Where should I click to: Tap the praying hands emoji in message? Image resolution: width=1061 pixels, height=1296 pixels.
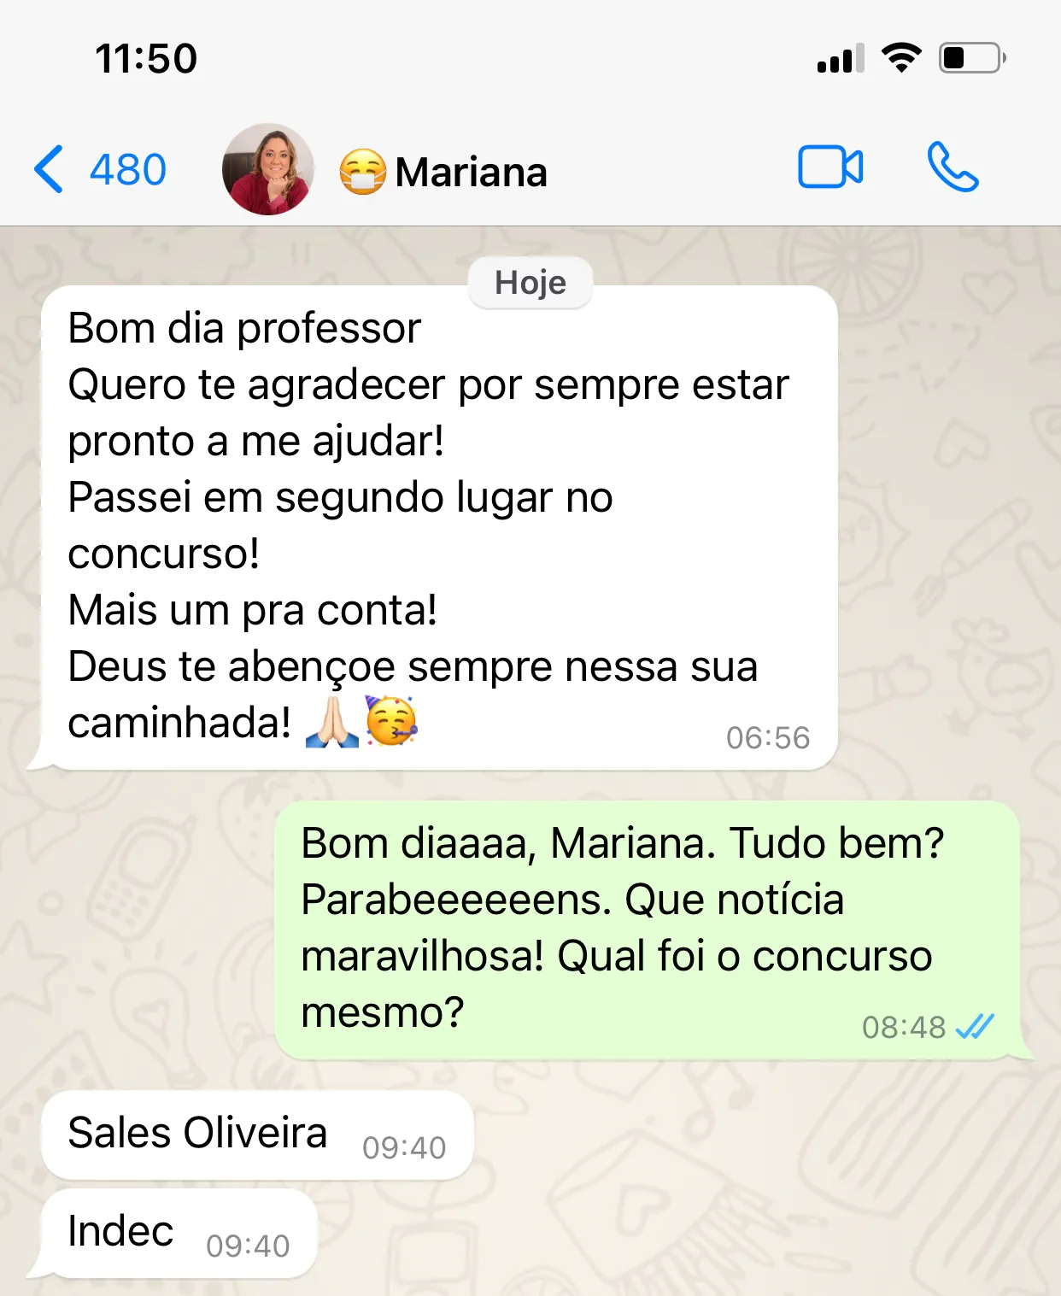point(332,722)
